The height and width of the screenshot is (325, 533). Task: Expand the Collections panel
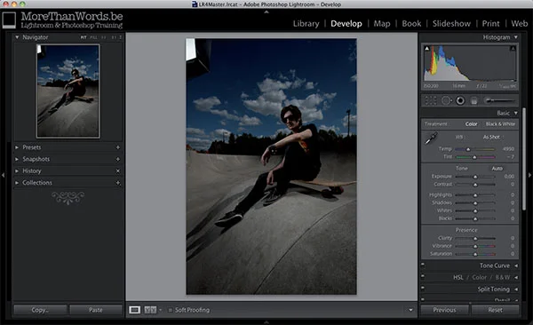point(17,183)
